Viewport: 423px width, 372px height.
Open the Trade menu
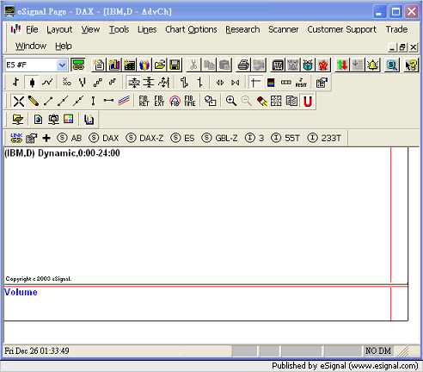[396, 29]
